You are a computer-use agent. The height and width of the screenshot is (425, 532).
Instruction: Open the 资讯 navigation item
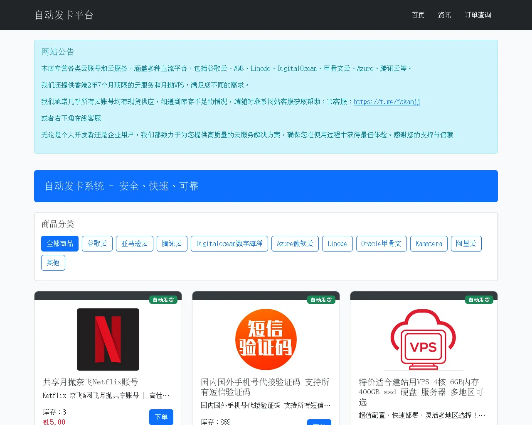[x=445, y=15]
